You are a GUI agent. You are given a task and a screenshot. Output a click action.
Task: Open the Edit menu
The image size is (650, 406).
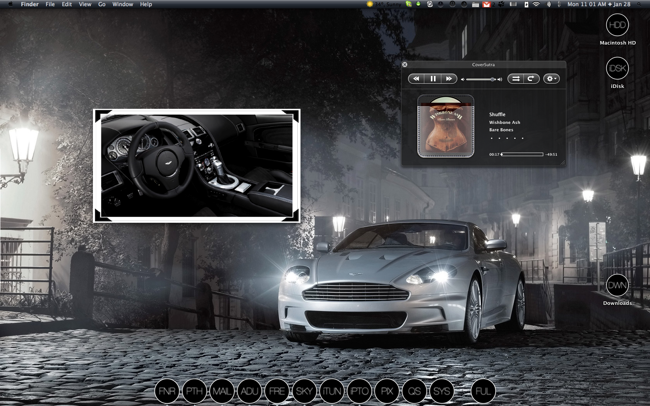pos(67,4)
